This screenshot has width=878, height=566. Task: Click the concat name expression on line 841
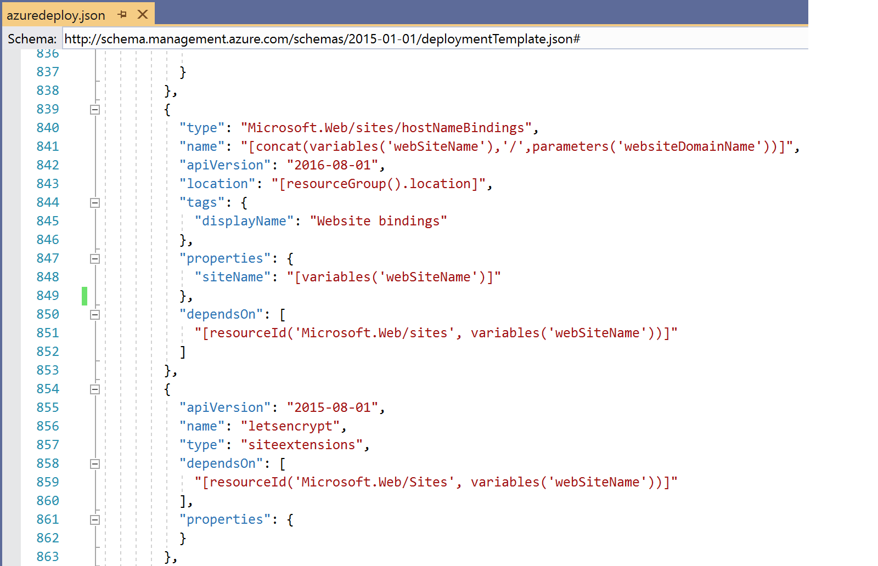516,146
